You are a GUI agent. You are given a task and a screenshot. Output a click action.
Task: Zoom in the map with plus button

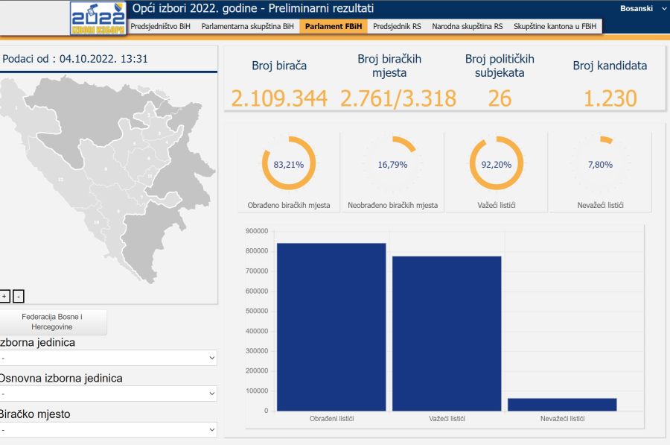4,297
